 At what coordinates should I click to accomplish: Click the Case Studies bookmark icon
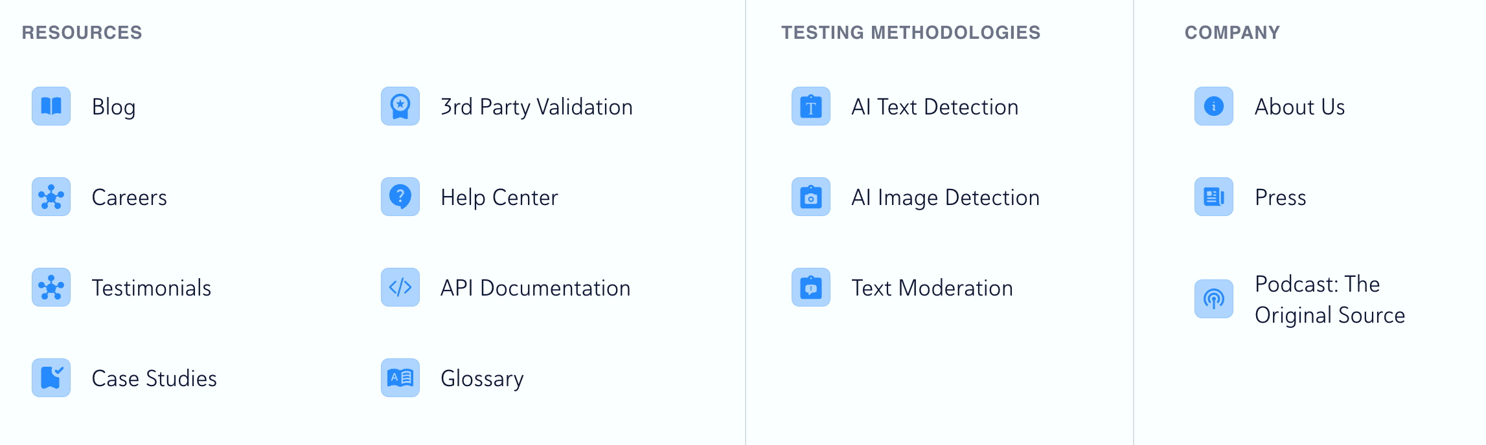pyautogui.click(x=51, y=378)
